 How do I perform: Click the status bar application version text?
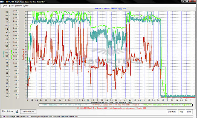click(x=66, y=116)
